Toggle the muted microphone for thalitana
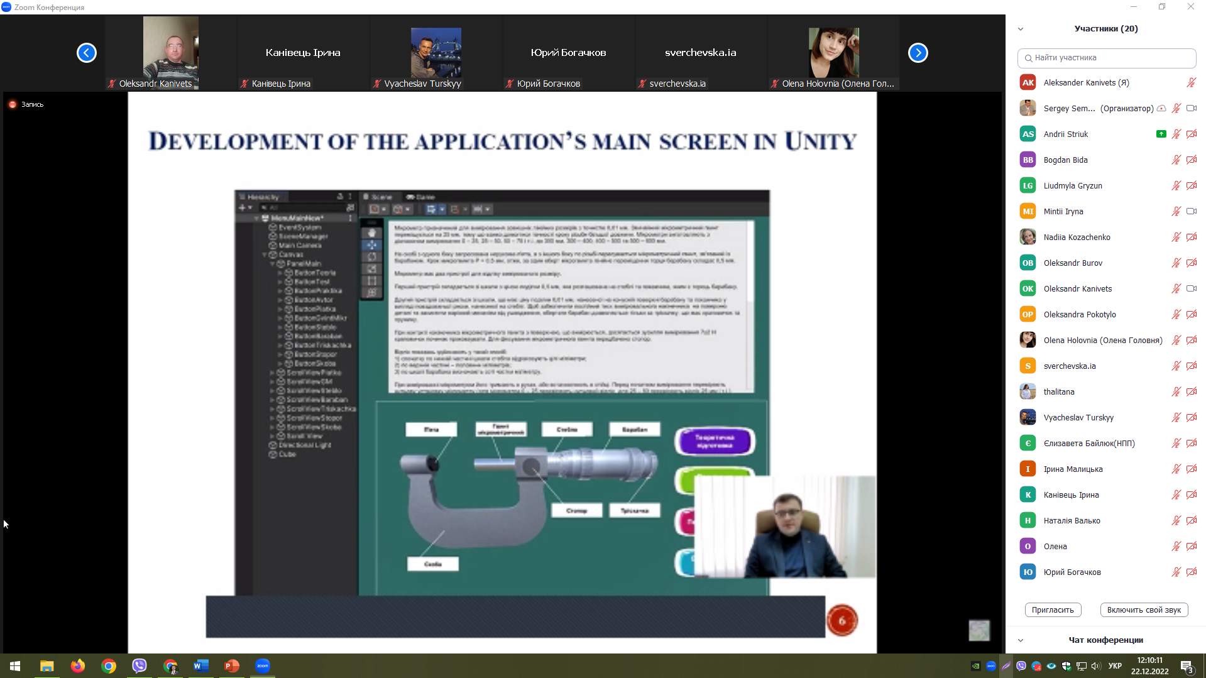Screen dimensions: 1206x678 pos(1176,391)
